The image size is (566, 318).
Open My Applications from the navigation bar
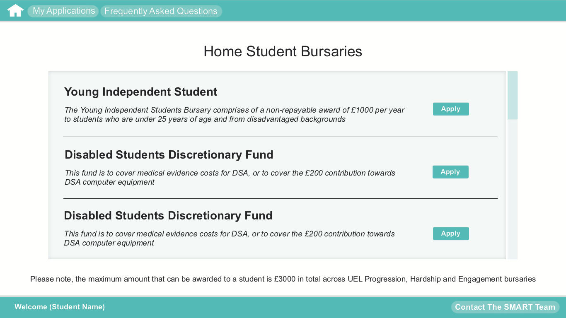pyautogui.click(x=63, y=11)
